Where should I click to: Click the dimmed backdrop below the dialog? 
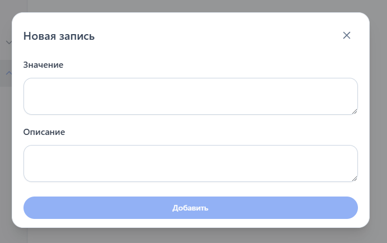click(x=190, y=236)
